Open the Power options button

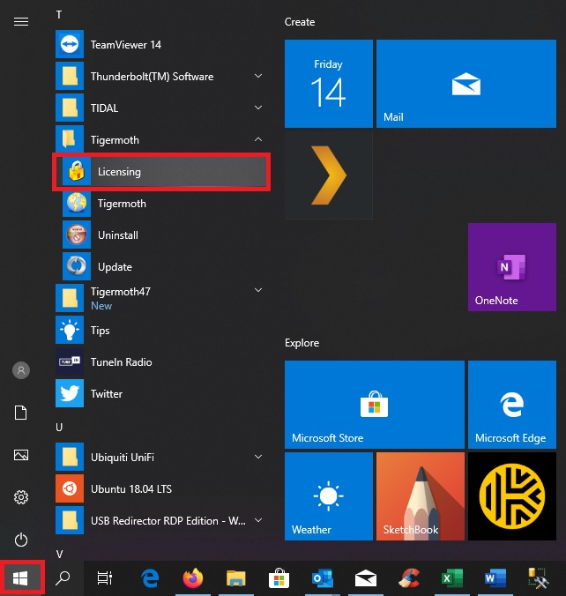click(x=21, y=540)
